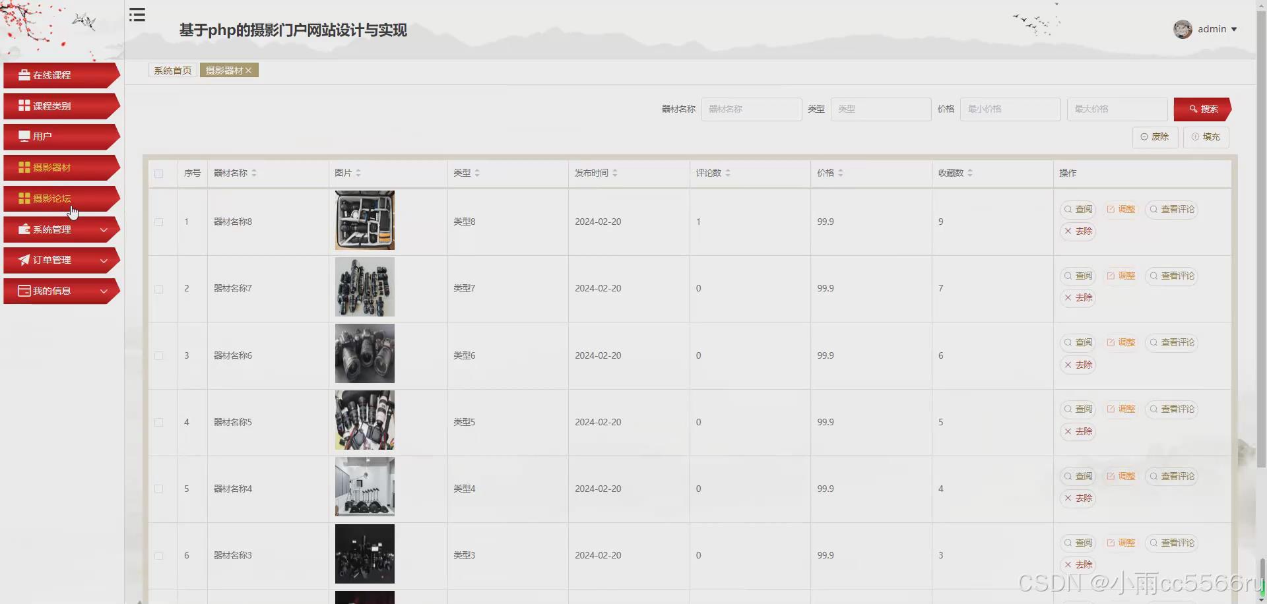
Task: Open 在线课程 in the sidebar
Action: click(x=61, y=75)
